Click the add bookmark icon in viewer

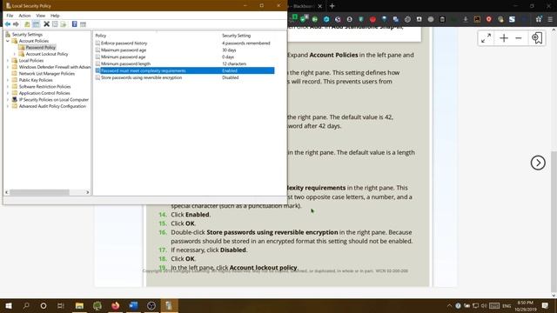pyautogui.click(x=537, y=38)
